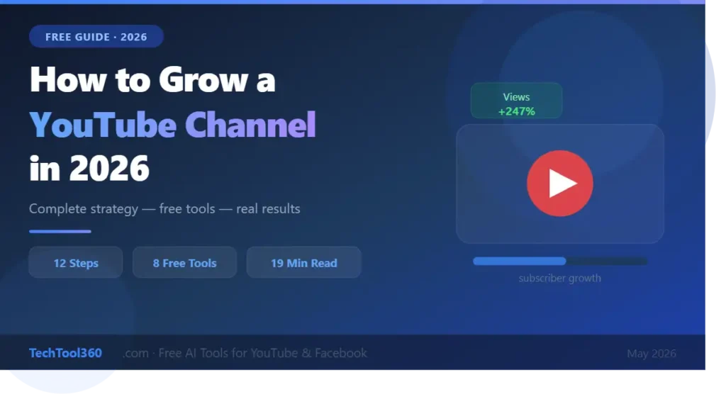Screen dimensions: 726x404
Task: Click the 'subscriber growth' caption
Action: tap(560, 278)
